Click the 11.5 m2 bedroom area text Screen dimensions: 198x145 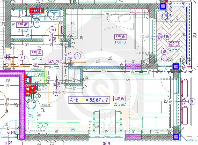point(120,42)
